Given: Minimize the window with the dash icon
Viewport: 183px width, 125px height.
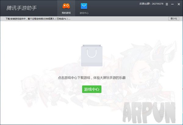Looking at the screenshot, I should pyautogui.click(x=172, y=4).
